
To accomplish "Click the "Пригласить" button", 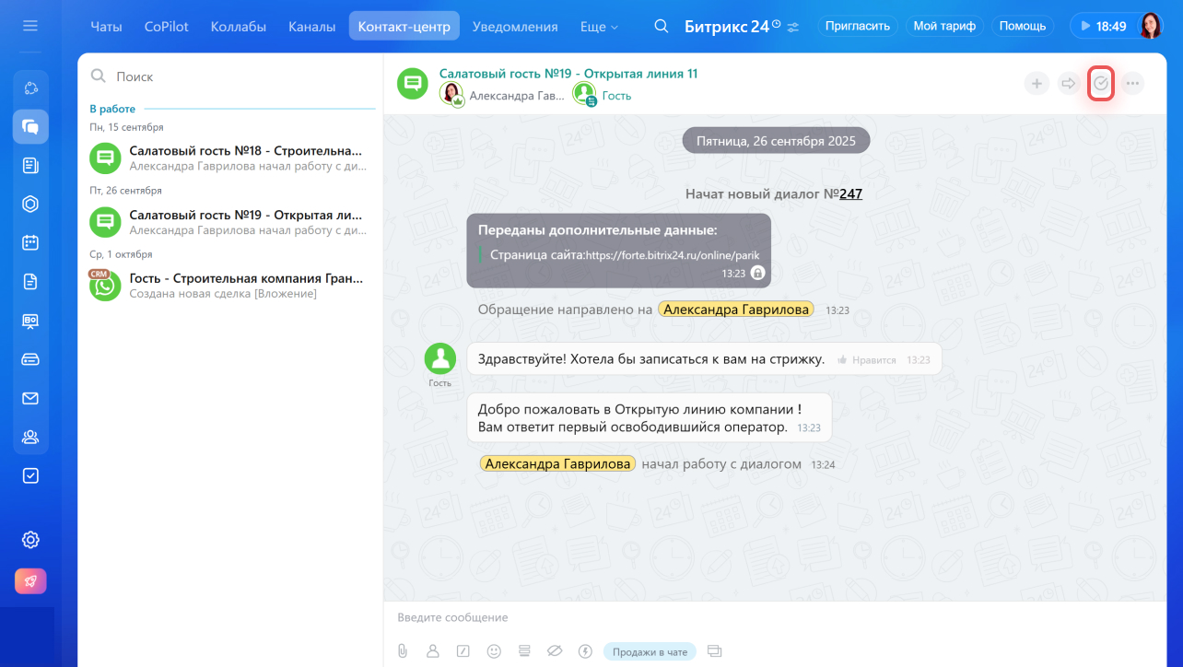I will [x=857, y=26].
